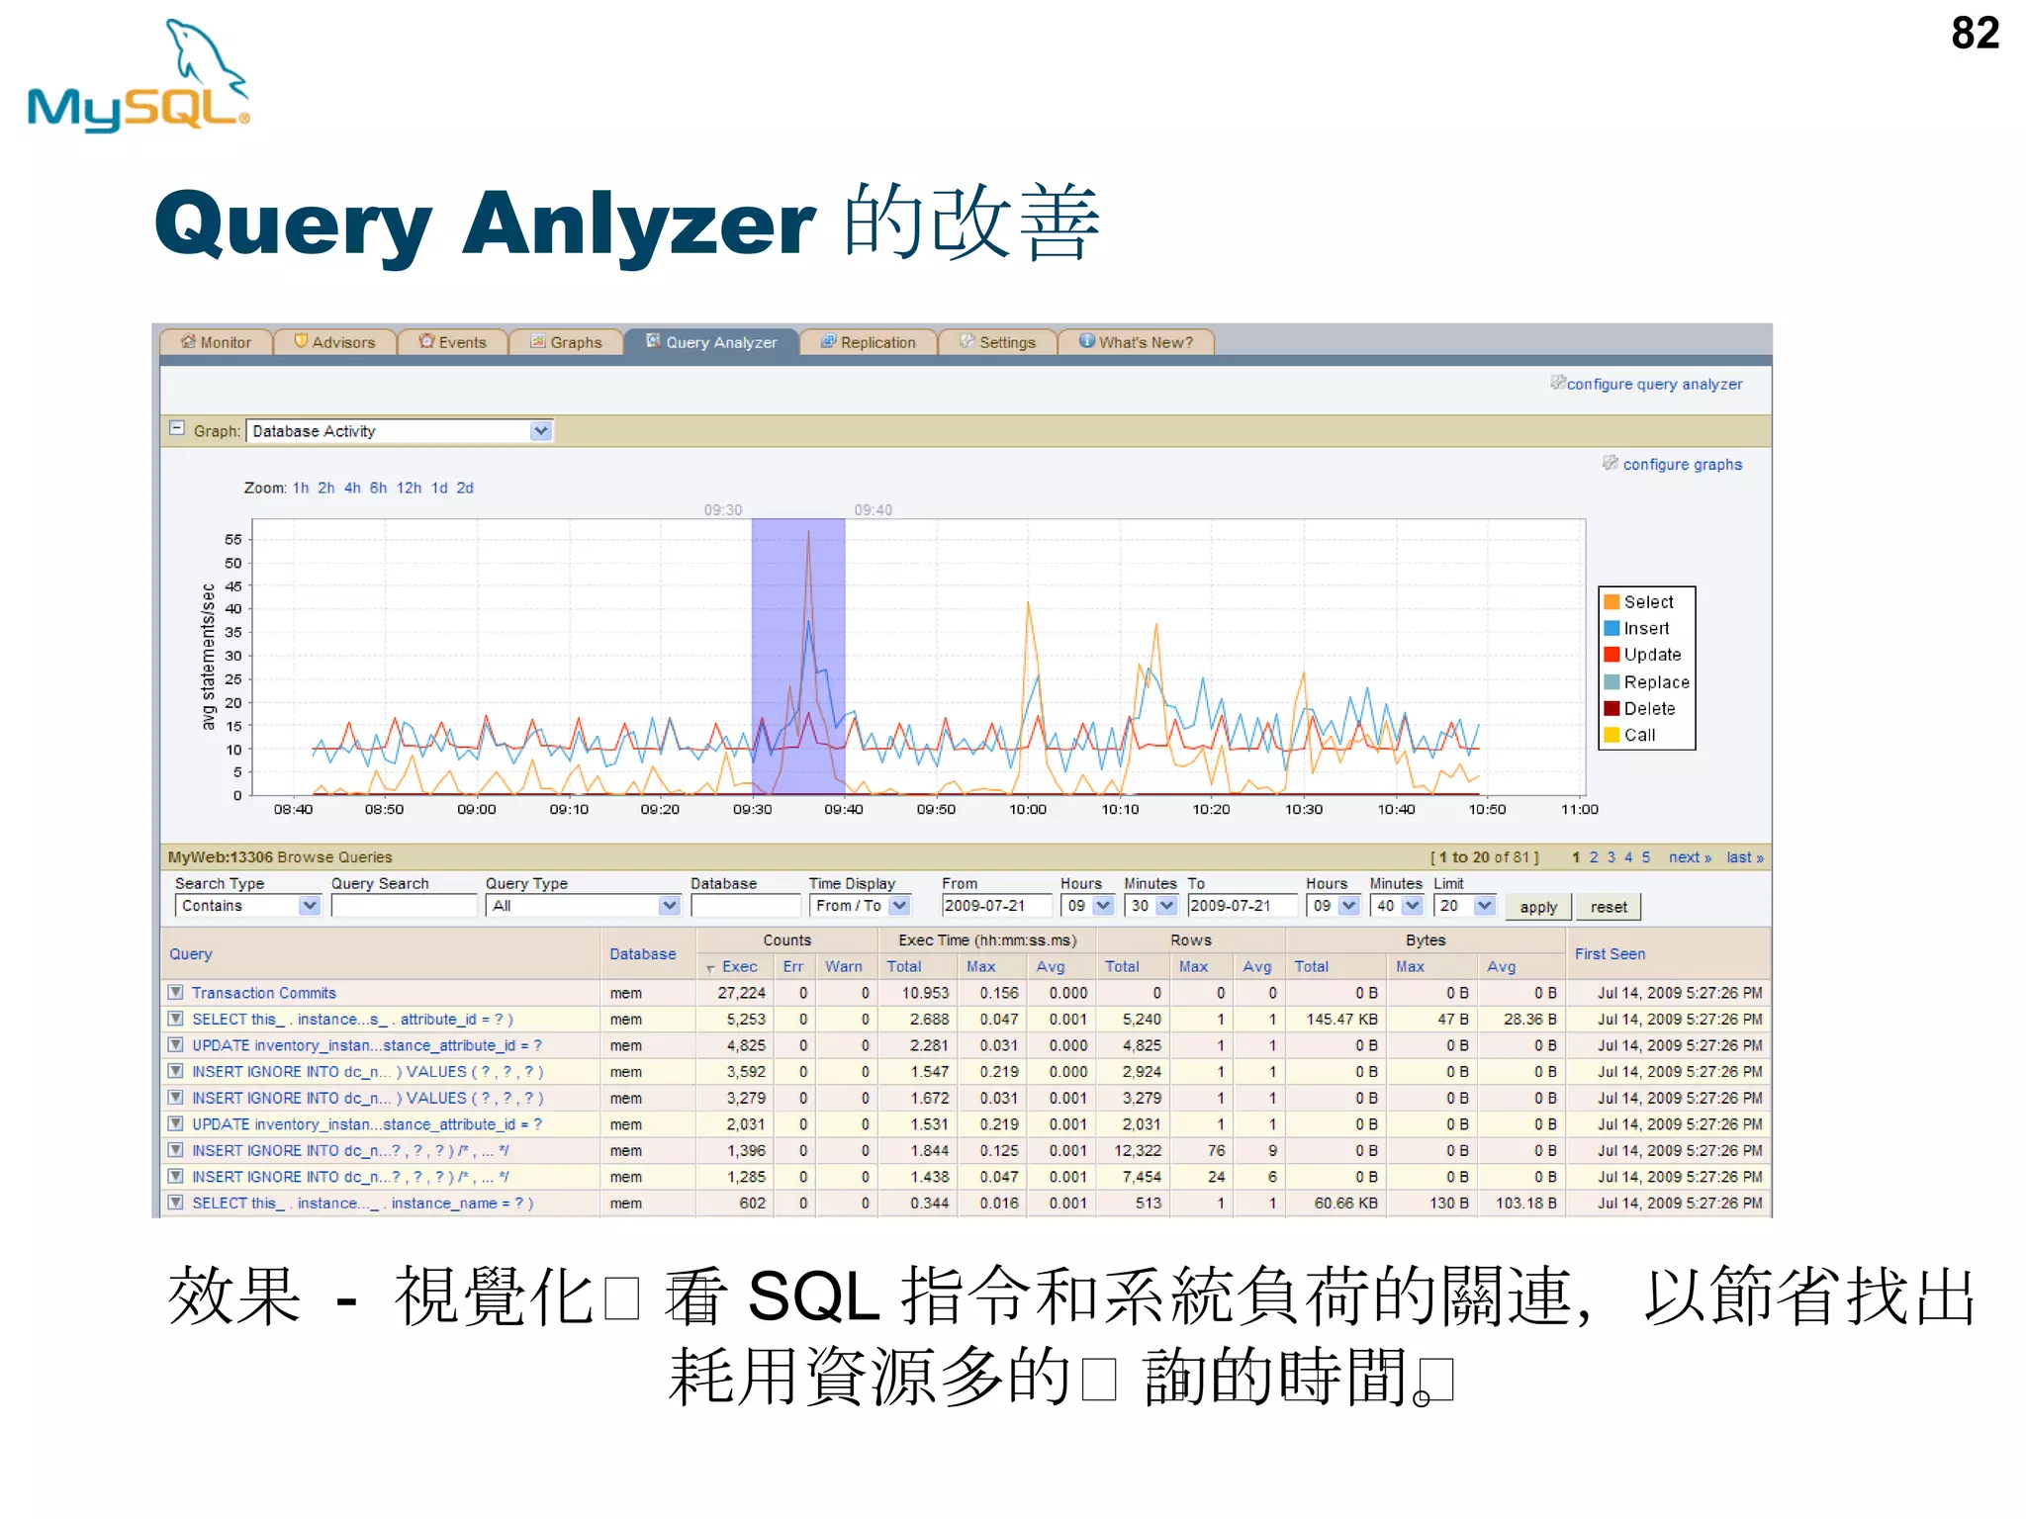Open SELECT this_ instance_name query link
Screen dimensions: 2026x1519
pos(362,1204)
